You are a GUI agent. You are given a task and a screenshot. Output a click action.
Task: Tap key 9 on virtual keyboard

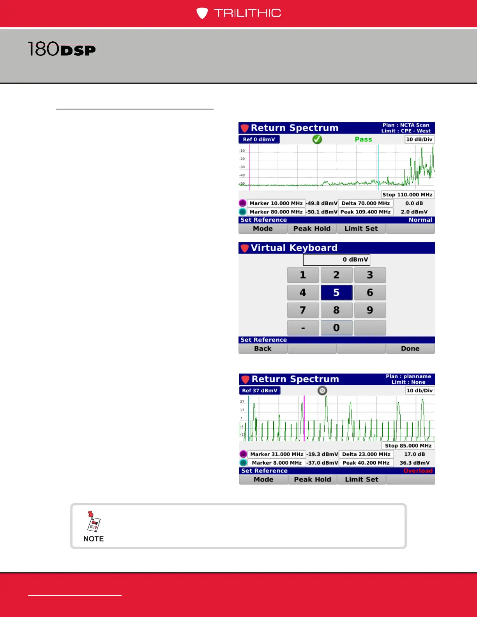point(370,310)
